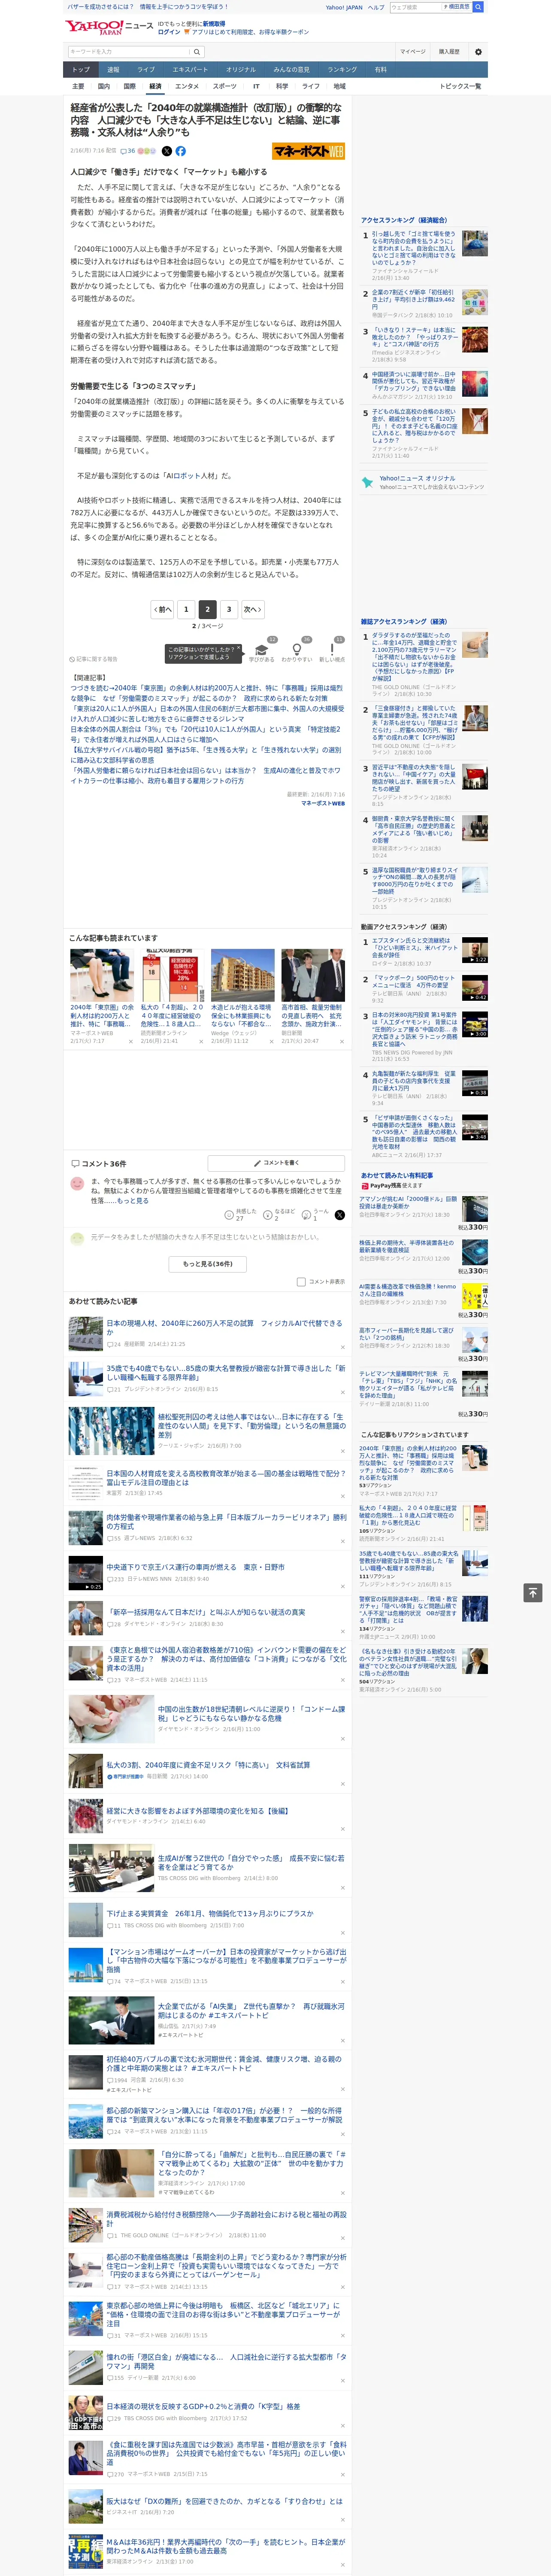Viewport: 551px width, 2576px height.
Task: Open the オリジナル tab
Action: pos(241,70)
